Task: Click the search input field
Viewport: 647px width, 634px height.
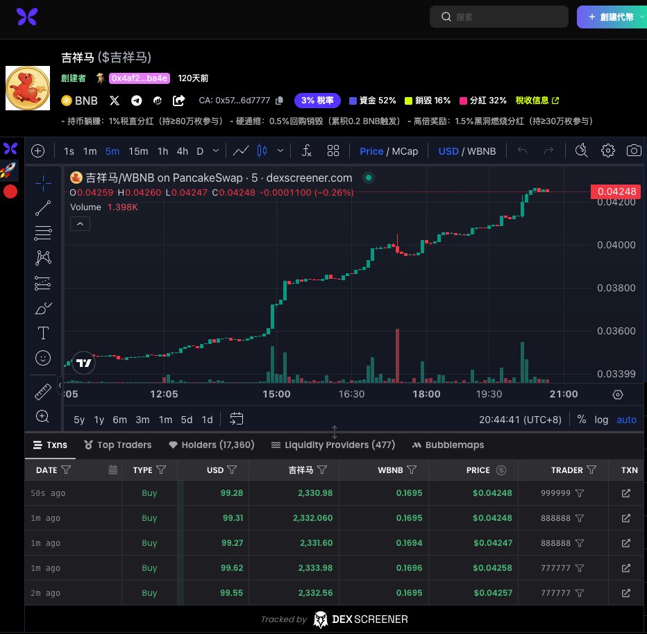Action: point(499,17)
